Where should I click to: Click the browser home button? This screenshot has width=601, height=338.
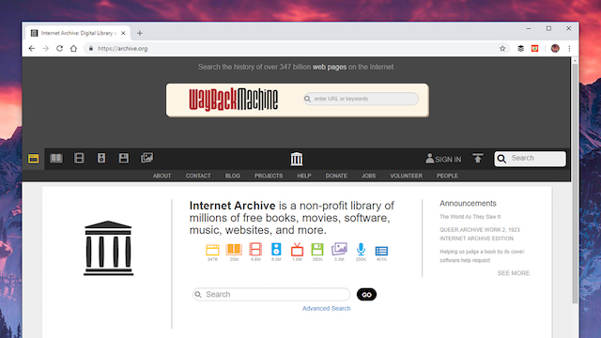pyautogui.click(x=73, y=49)
